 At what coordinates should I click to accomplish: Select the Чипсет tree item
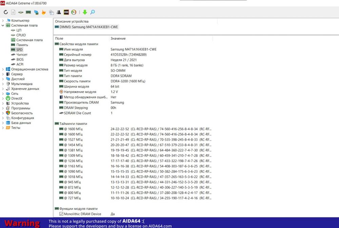point(22,54)
